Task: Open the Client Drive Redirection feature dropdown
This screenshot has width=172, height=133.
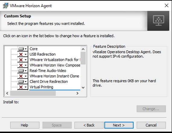Action: pos(23,81)
